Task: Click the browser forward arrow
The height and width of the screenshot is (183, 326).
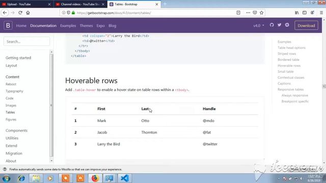Action: click(12, 13)
